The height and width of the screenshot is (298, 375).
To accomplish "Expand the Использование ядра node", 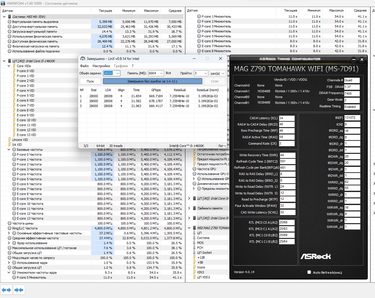I will (x=9, y=263).
